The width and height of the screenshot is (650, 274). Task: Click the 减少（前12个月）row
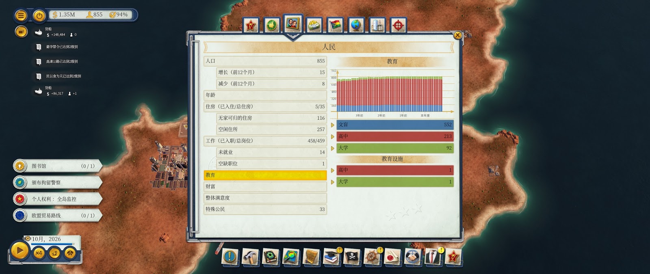tap(271, 84)
